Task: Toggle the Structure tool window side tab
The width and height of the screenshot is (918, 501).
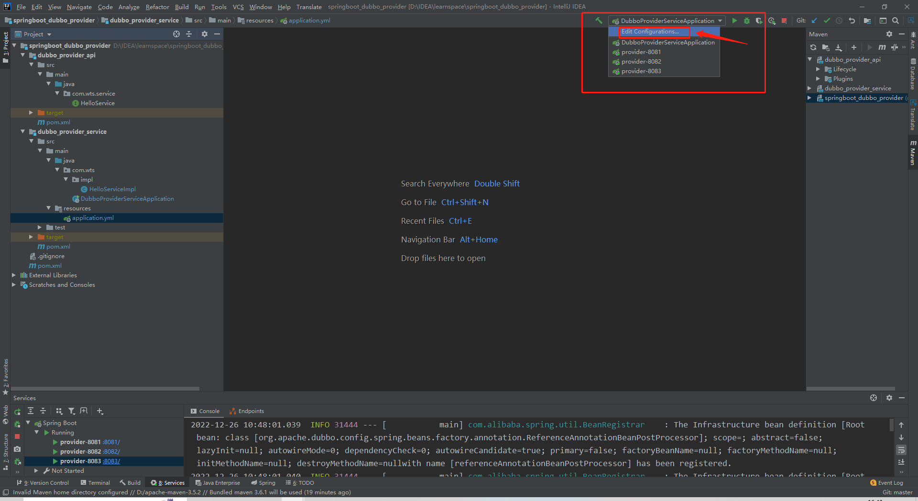Action: pos(5,451)
